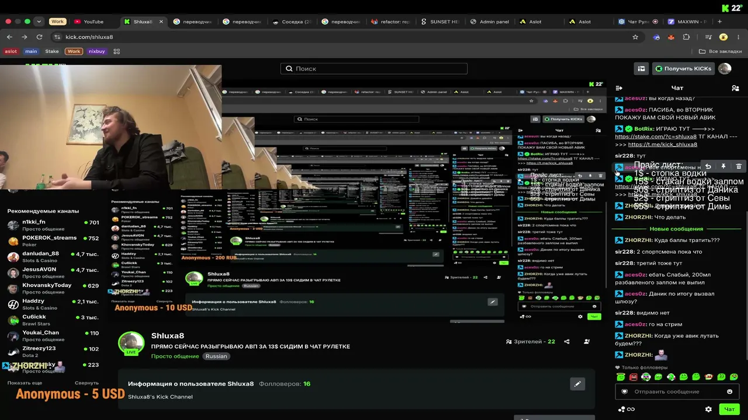The image size is (748, 420).
Task: Open the chat users list icon
Action: 735,88
